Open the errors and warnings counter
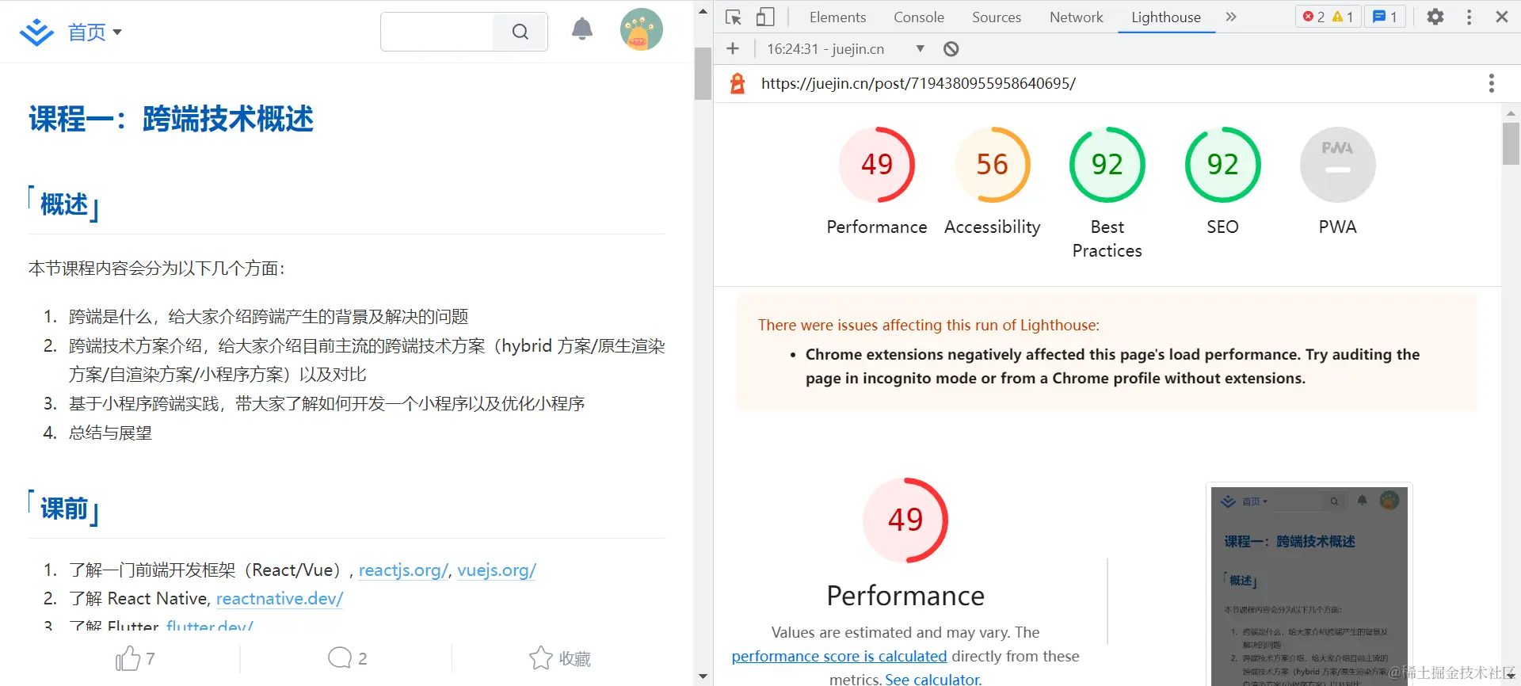The width and height of the screenshot is (1521, 686). click(x=1328, y=17)
